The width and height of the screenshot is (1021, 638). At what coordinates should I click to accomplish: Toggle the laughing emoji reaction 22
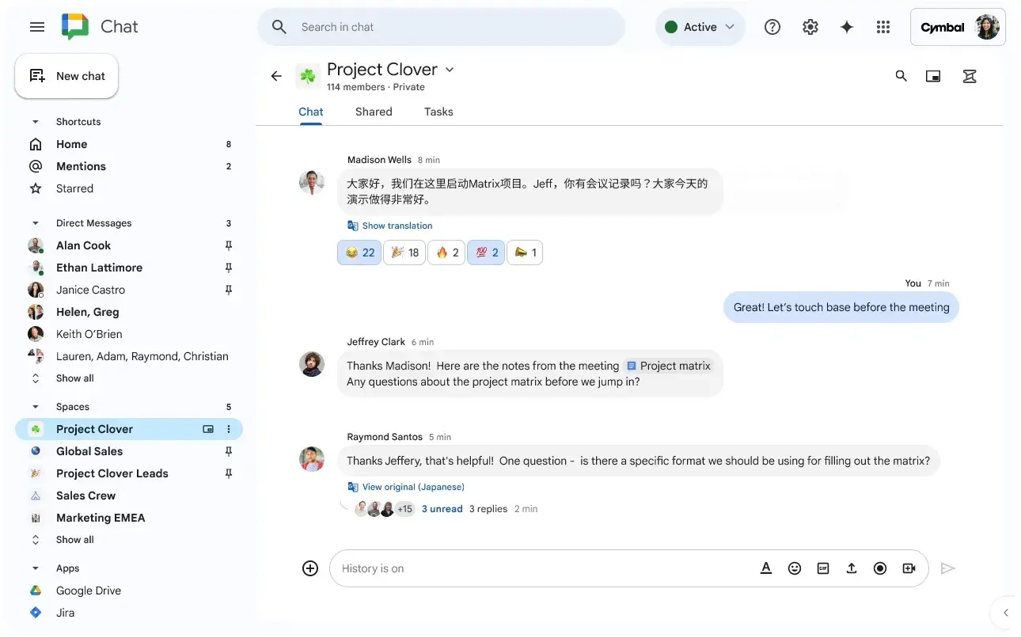coord(359,253)
